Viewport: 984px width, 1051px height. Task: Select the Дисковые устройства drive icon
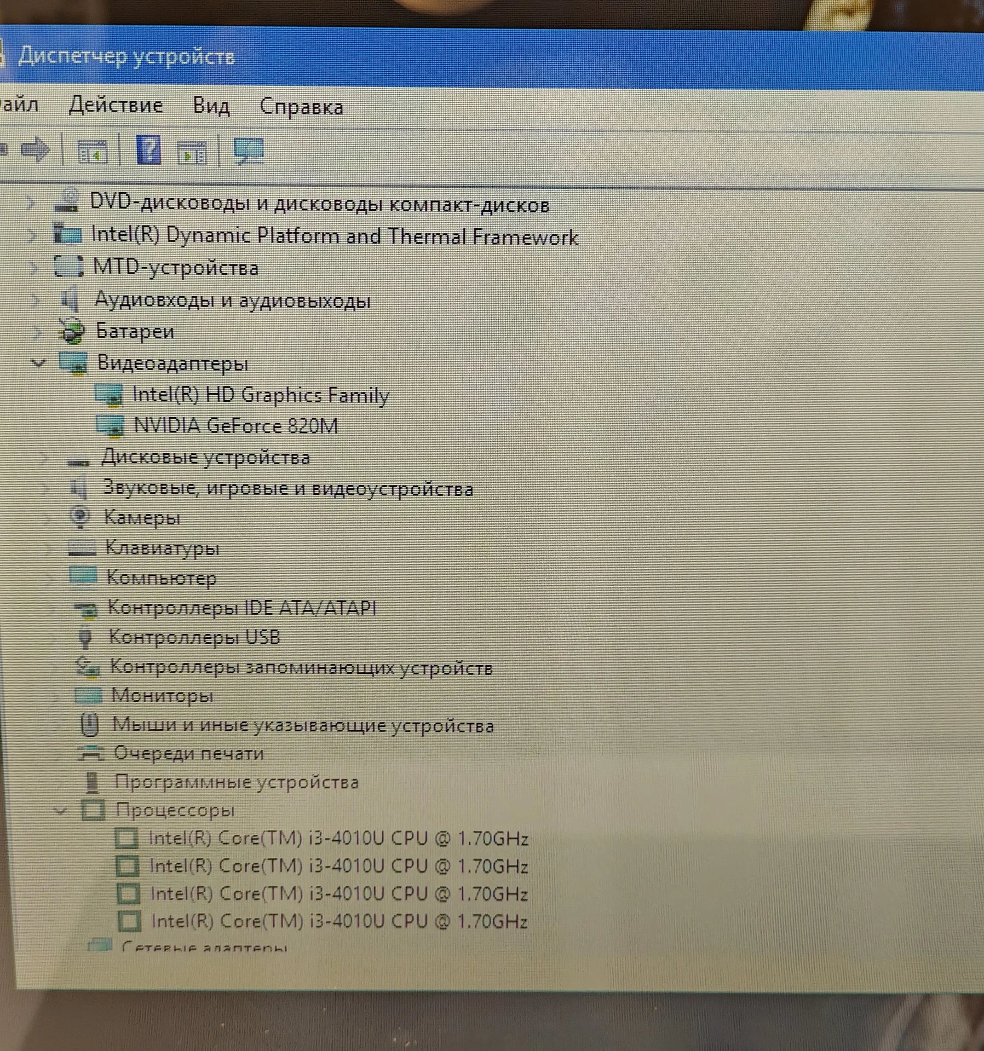click(78, 461)
